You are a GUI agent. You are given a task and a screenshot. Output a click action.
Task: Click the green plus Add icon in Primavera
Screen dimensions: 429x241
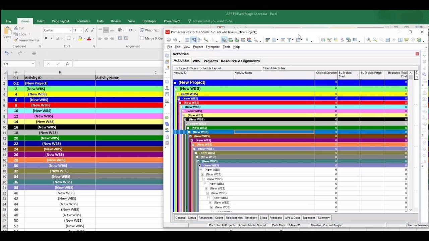pyautogui.click(x=424, y=55)
